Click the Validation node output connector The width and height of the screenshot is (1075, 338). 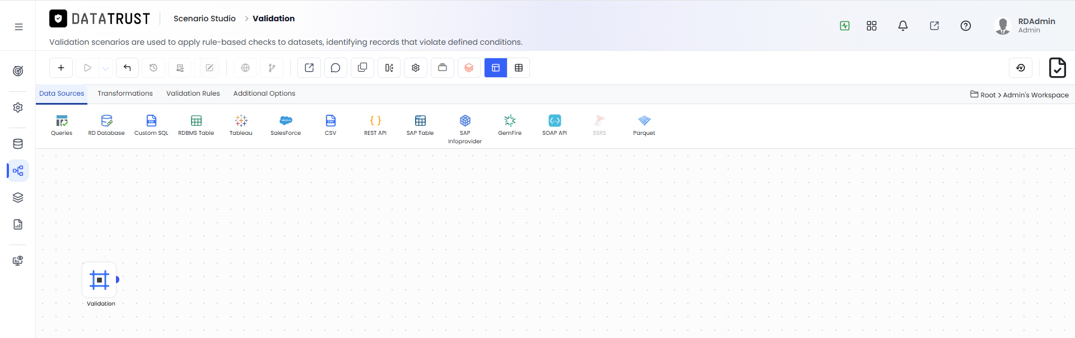coord(118,279)
